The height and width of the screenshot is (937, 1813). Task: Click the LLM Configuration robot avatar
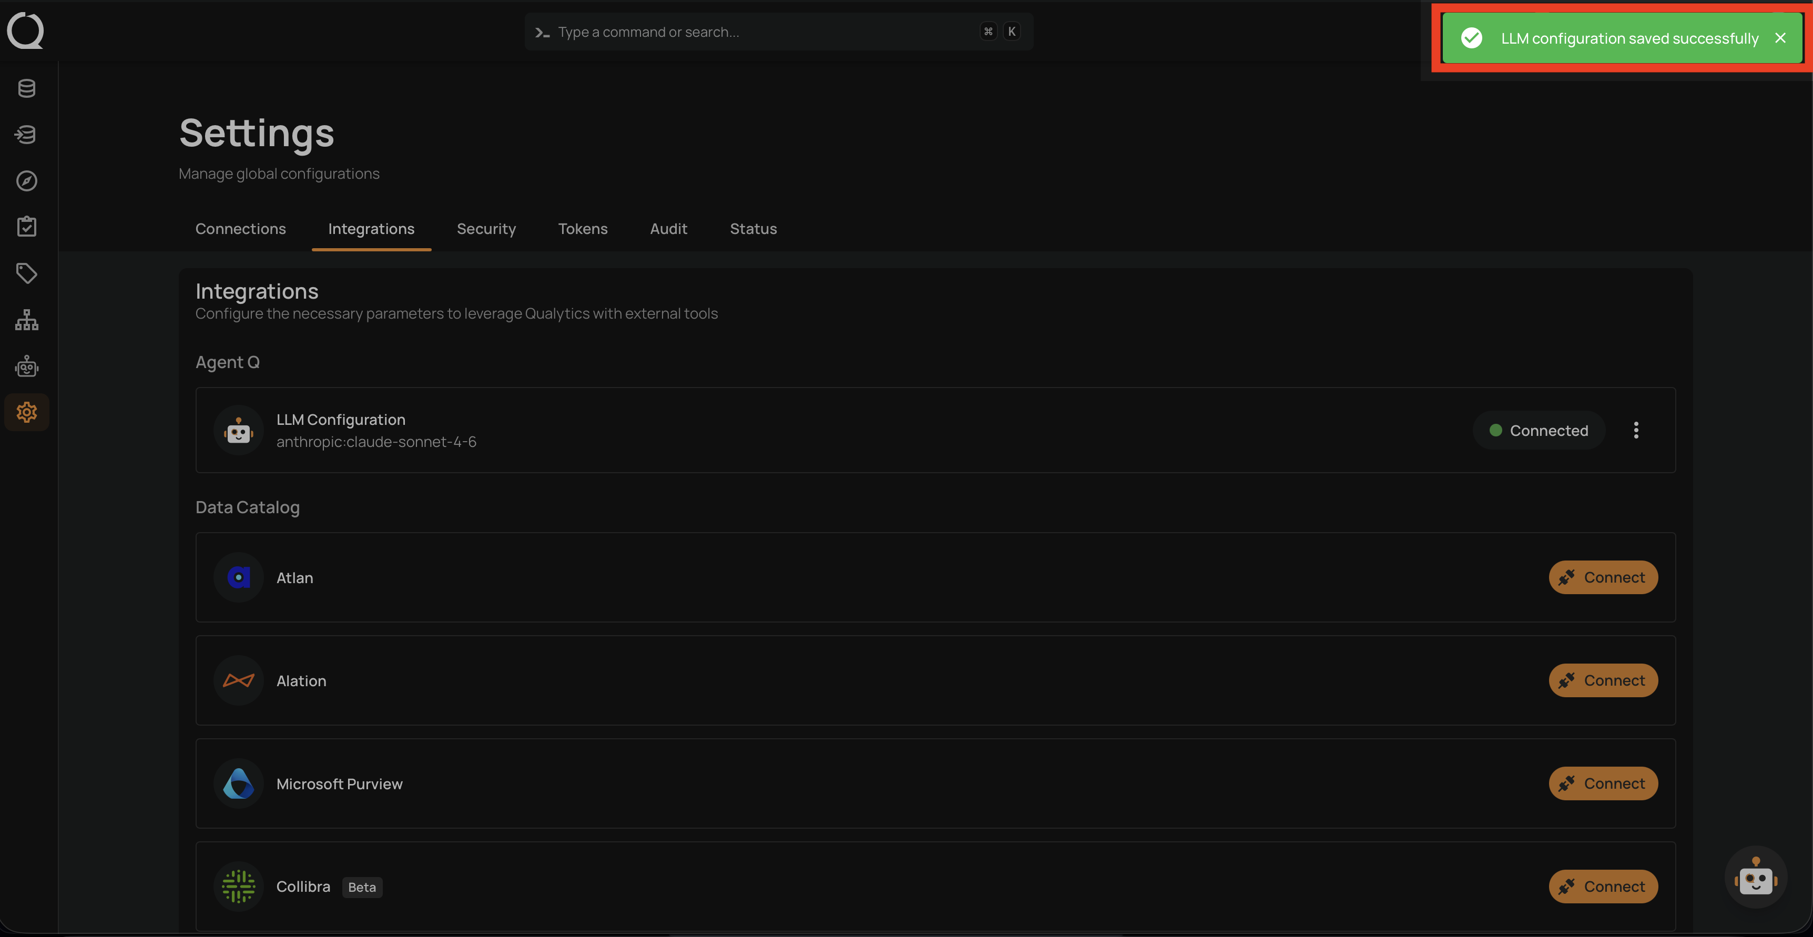coord(239,430)
